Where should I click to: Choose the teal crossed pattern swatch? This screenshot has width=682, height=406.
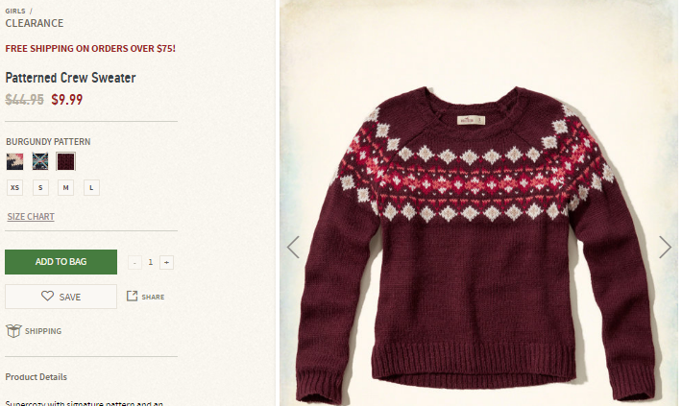40,161
